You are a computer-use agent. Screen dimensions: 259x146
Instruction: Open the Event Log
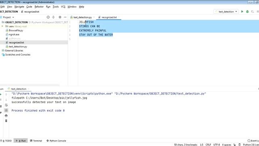coord(253,141)
